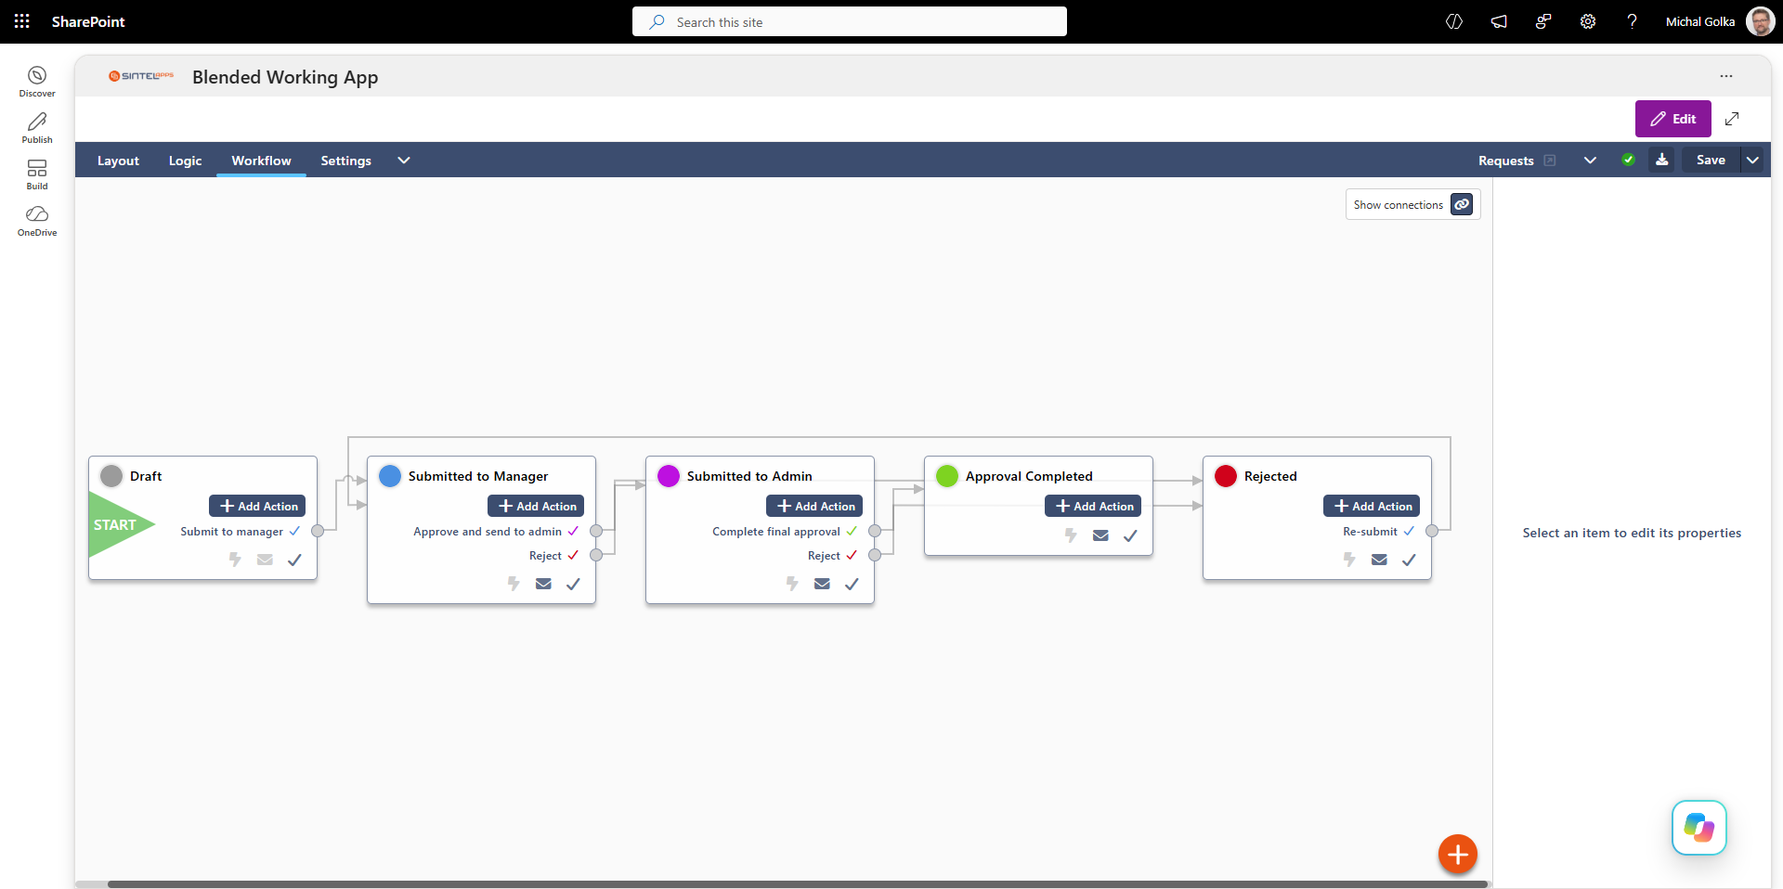1783x889 pixels.
Task: Open the Requests list dropdown chevron
Action: [x=1590, y=160]
